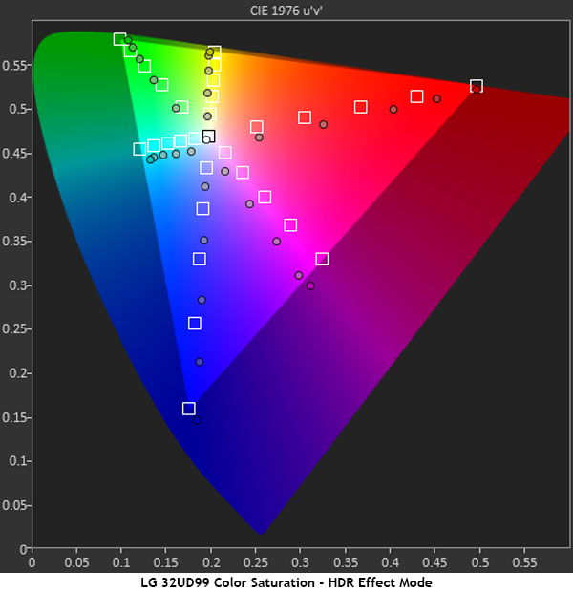This screenshot has height=592, width=573.
Task: Click the most saturated cyan target square
Action: 139,149
